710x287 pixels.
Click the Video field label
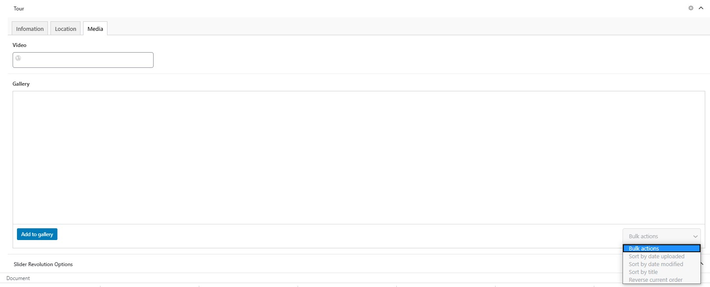[20, 45]
